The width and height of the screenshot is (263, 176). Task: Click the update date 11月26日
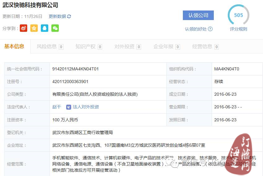33,16
